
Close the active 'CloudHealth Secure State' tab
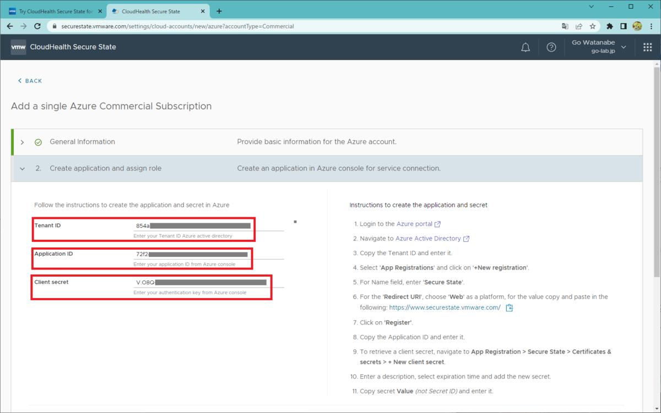click(x=202, y=11)
